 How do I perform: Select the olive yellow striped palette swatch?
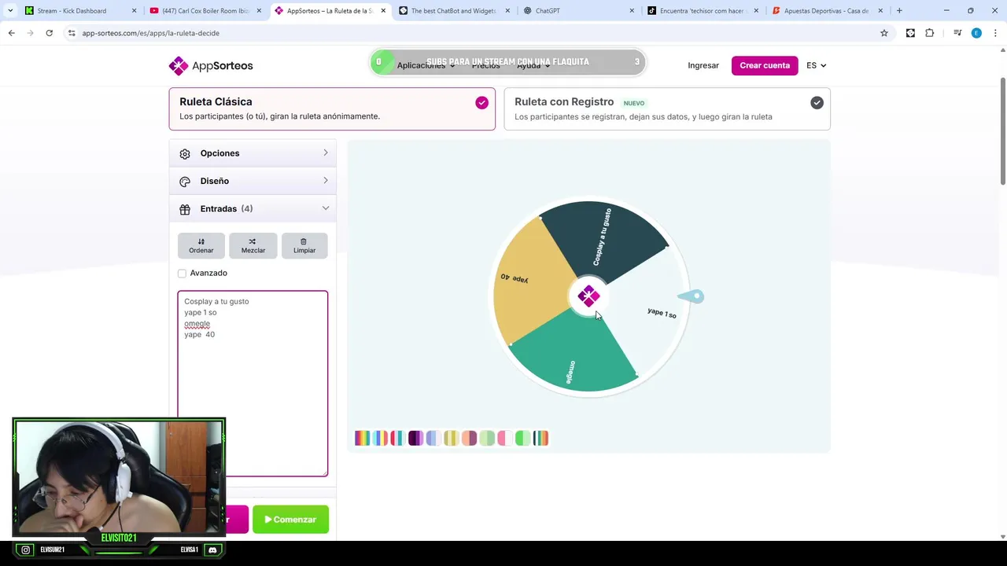click(451, 438)
